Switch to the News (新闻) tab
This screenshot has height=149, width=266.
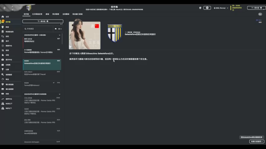(47, 14)
